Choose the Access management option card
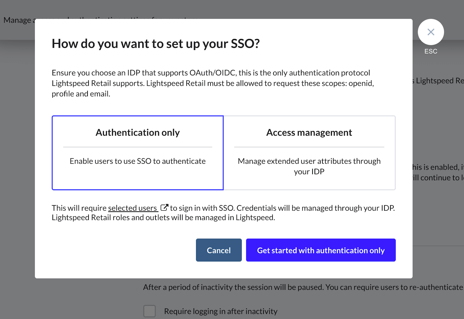This screenshot has width=464, height=319. 309,153
